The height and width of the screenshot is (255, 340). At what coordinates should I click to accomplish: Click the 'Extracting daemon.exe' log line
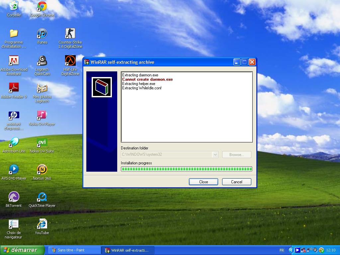click(140, 75)
